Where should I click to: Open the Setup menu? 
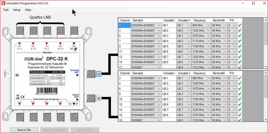tap(17, 10)
